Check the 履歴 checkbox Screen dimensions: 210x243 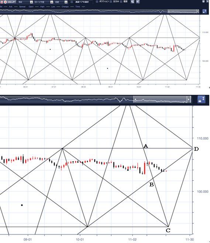tap(121, 1)
